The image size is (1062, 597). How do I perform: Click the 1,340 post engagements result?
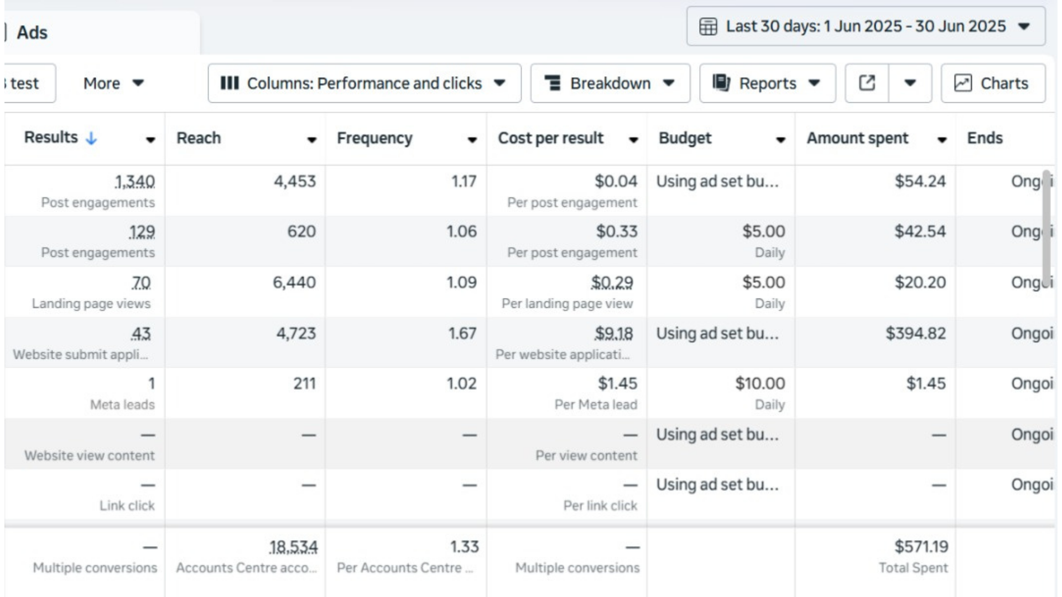click(134, 181)
